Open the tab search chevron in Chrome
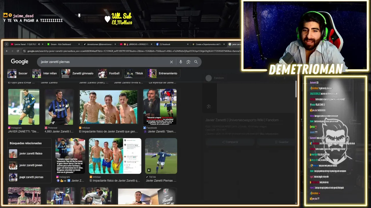371x208 pixels. pyautogui.click(x=6, y=44)
